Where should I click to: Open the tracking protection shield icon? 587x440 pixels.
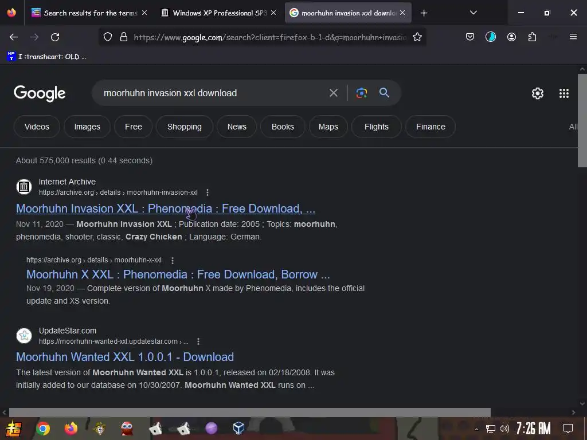point(108,37)
